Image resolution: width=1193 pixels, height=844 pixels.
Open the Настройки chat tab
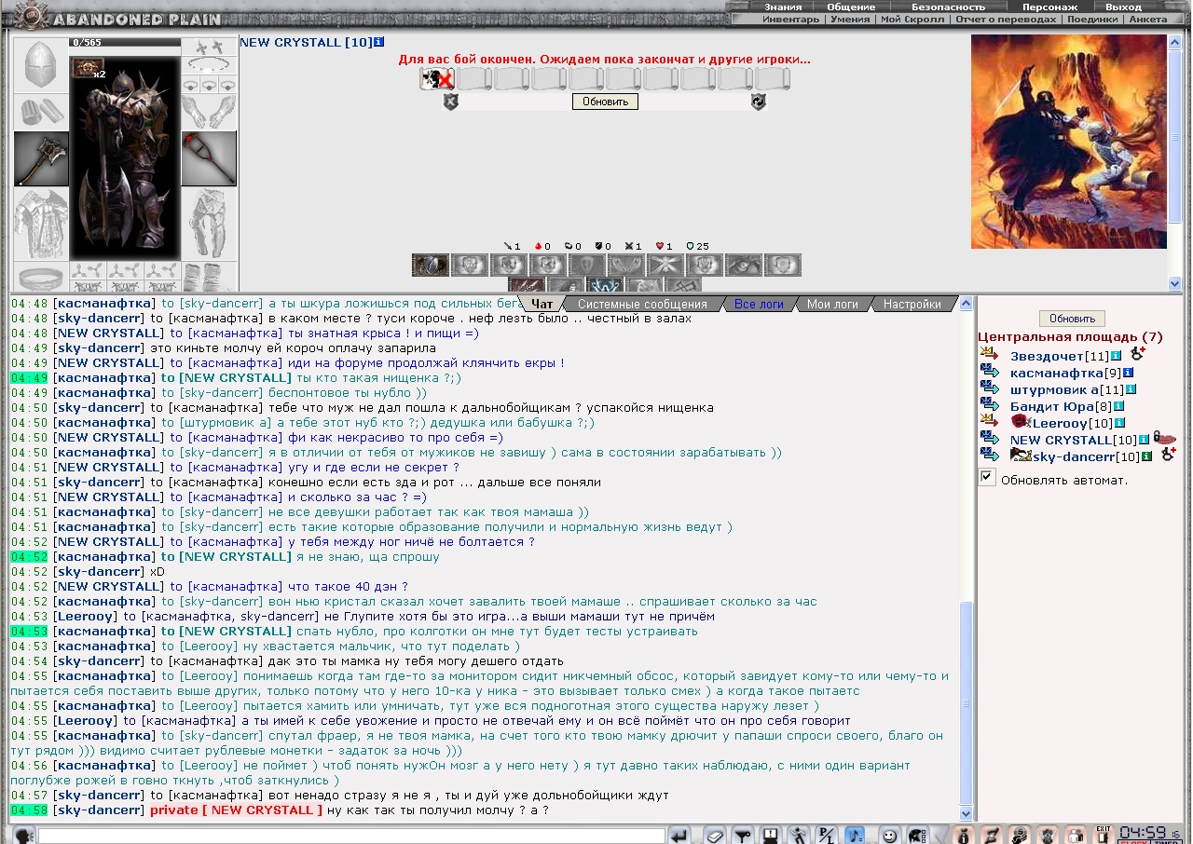pyautogui.click(x=912, y=304)
